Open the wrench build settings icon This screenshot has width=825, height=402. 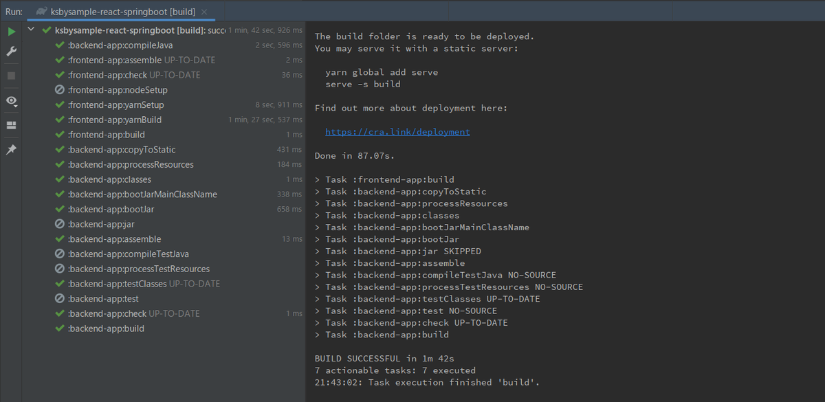coord(11,52)
